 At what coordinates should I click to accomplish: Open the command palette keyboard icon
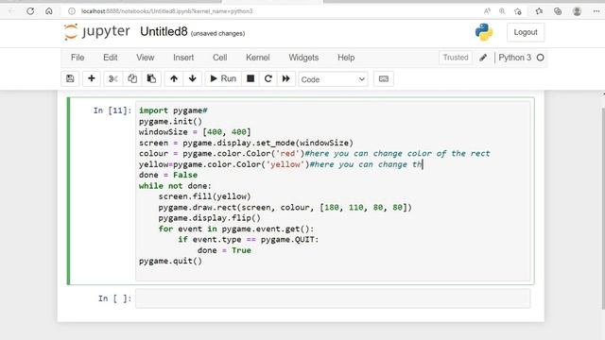(384, 78)
